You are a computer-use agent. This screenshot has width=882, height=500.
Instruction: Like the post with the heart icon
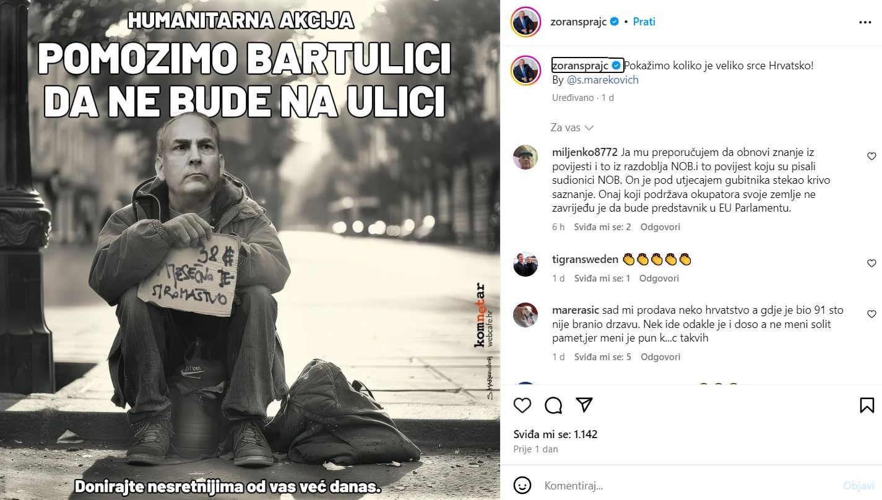pos(522,405)
